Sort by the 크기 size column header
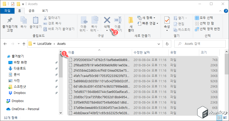This screenshot has height=121, width=229. pos(209,52)
